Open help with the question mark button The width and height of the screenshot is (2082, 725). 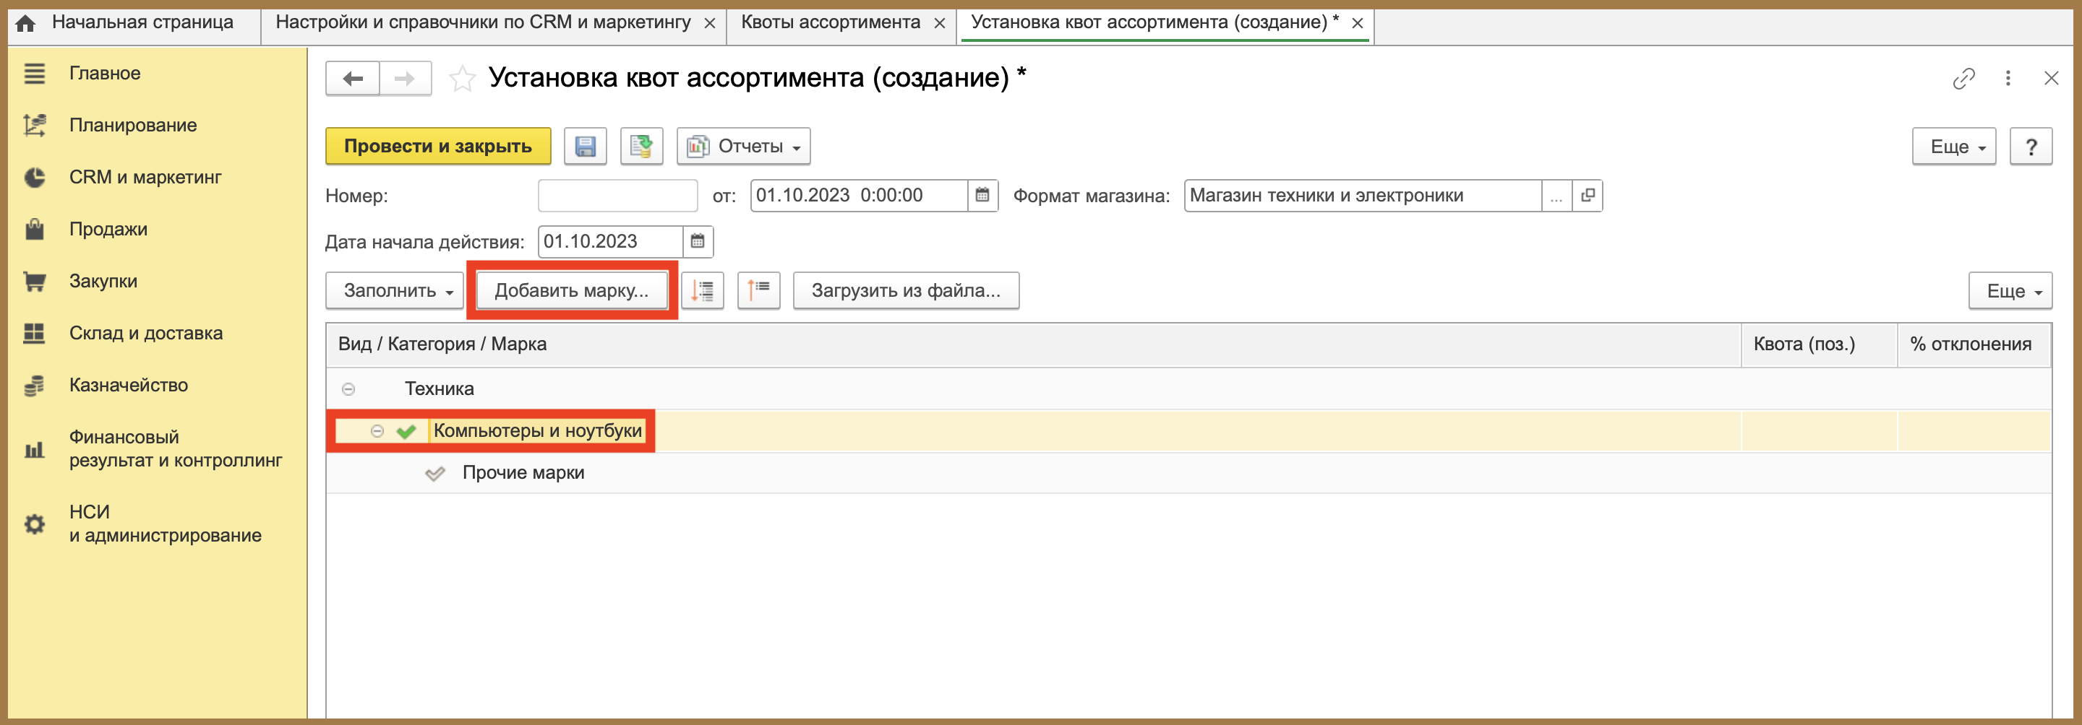tap(2030, 147)
